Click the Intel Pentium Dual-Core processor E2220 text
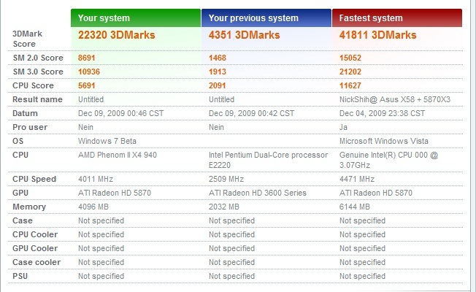This screenshot has width=476, height=292. [x=268, y=160]
